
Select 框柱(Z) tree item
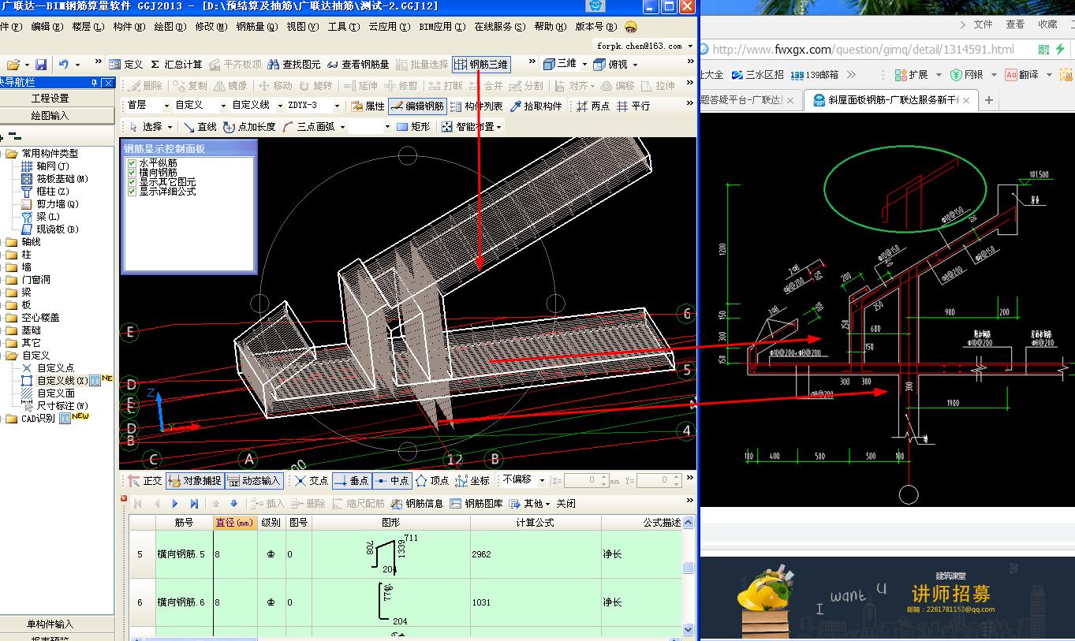click(53, 192)
